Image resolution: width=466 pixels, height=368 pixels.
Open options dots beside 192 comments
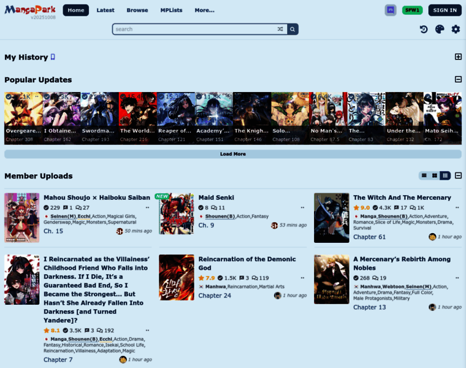(x=147, y=330)
